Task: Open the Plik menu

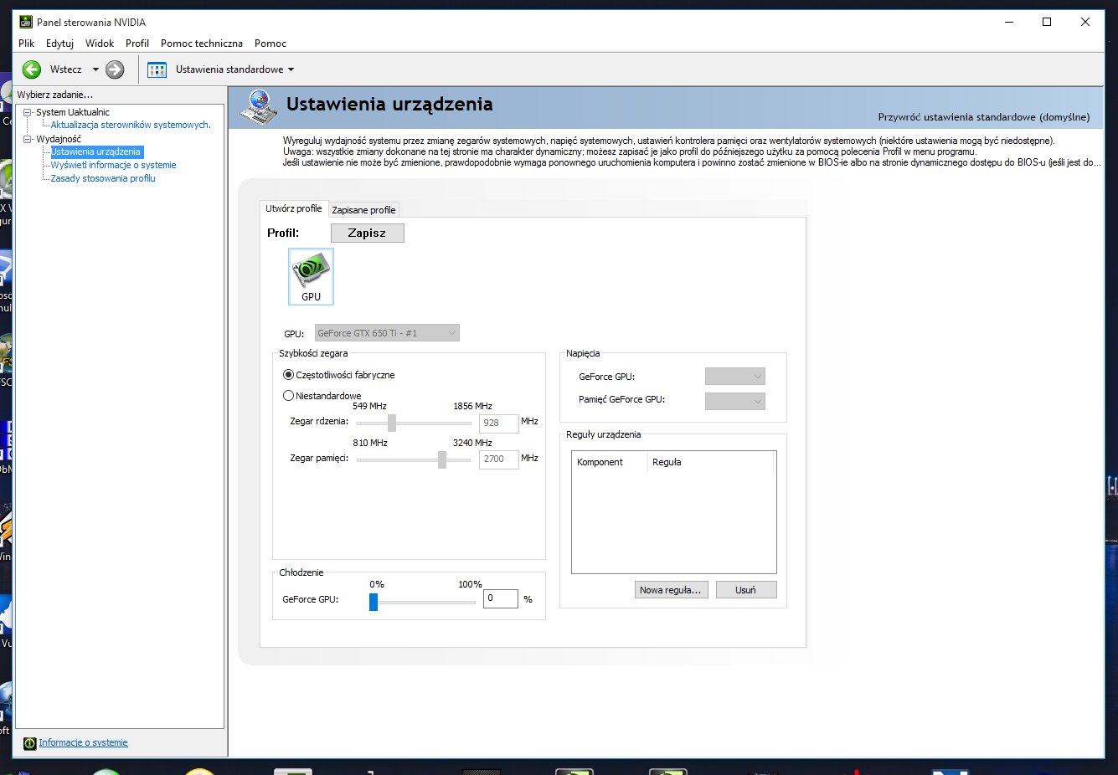Action: (27, 44)
